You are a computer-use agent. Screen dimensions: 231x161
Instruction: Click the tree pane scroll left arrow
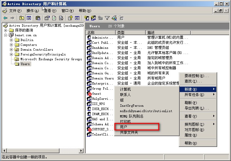click(5, 151)
